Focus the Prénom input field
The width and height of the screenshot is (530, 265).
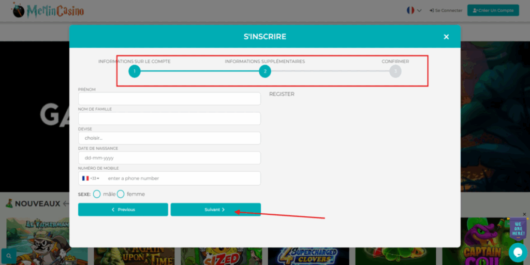(169, 99)
